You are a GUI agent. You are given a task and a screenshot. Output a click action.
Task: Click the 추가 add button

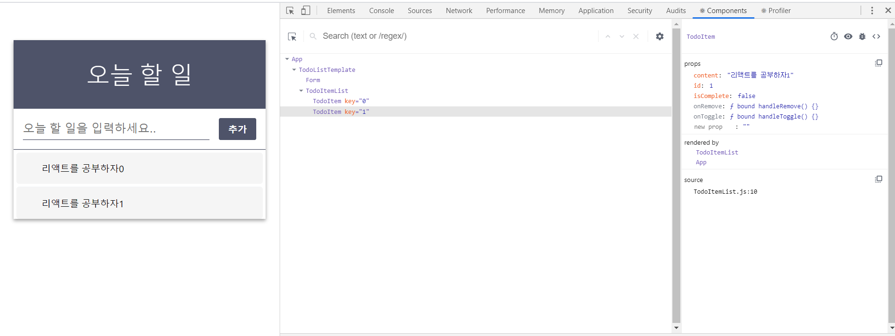238,129
